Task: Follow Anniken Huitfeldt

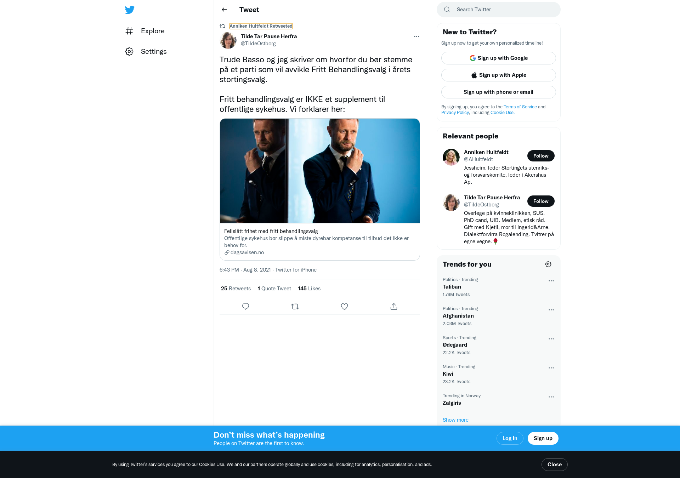Action: tap(541, 156)
